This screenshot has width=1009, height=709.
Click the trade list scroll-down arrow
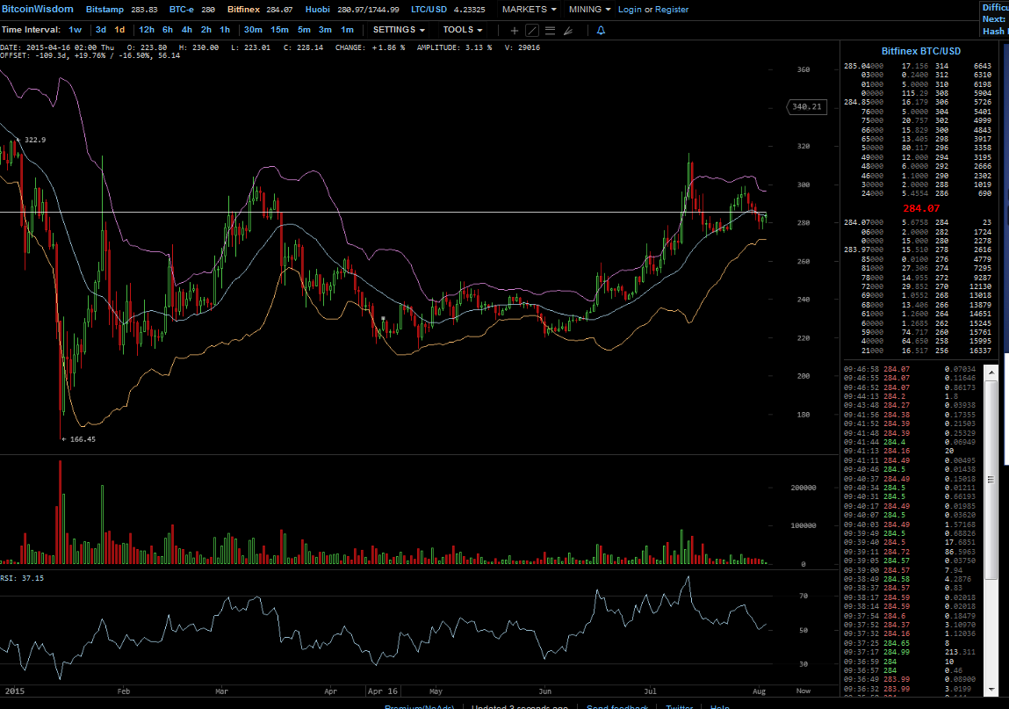(991, 690)
